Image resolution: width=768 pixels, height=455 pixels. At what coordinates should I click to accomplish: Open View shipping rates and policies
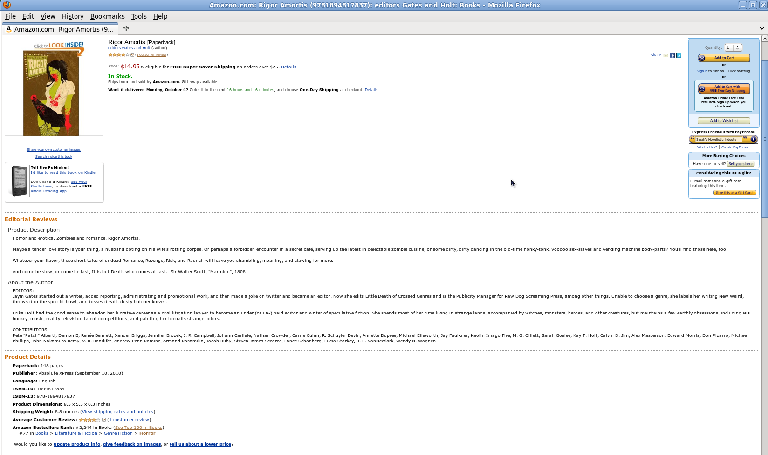[117, 412]
